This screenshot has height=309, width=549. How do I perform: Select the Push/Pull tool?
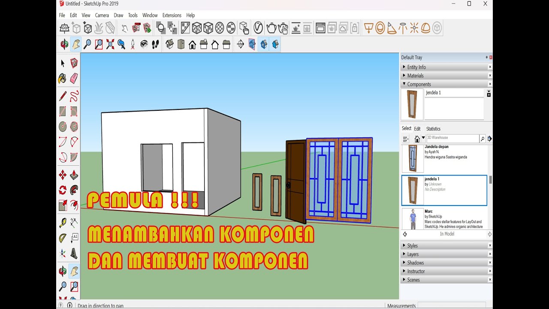coord(74,175)
